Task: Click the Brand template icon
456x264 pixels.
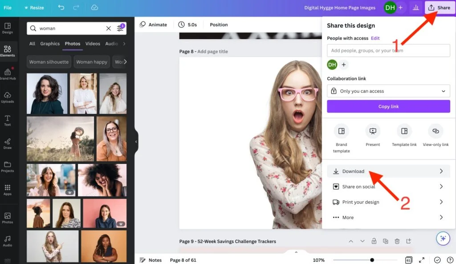Action: [342, 131]
